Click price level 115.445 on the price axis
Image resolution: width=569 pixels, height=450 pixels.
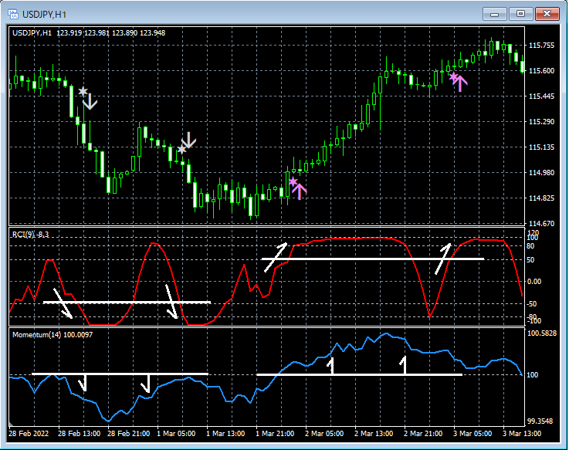click(x=541, y=96)
